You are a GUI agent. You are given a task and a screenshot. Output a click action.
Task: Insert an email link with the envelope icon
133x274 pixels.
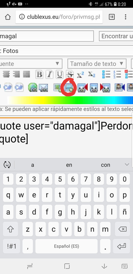click(x=43, y=87)
